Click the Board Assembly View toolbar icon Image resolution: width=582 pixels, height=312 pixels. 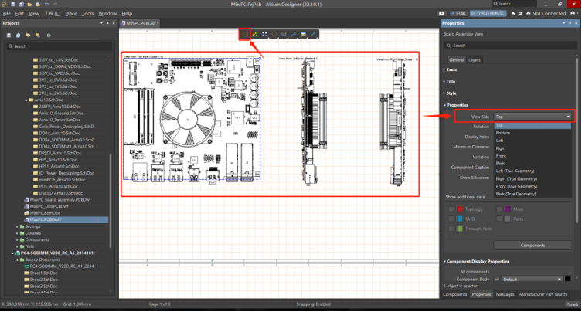(x=245, y=34)
